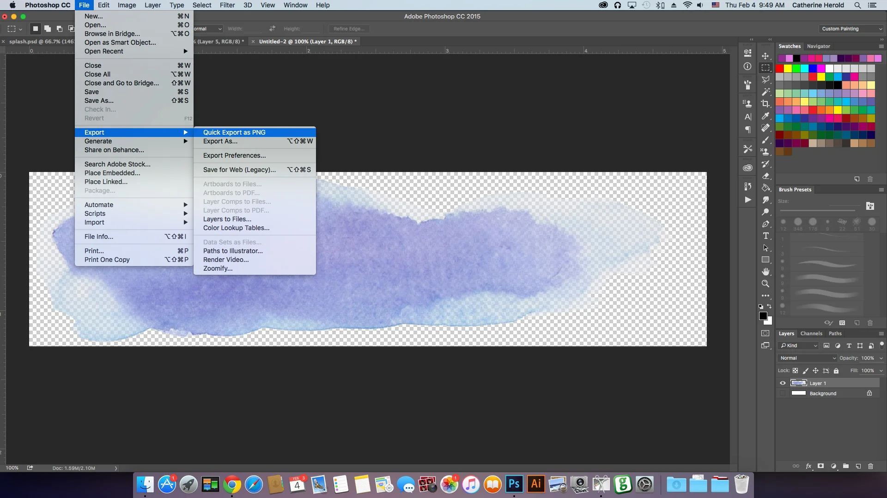Show the Background layer visibility box
This screenshot has height=498, width=887.
pyautogui.click(x=783, y=393)
